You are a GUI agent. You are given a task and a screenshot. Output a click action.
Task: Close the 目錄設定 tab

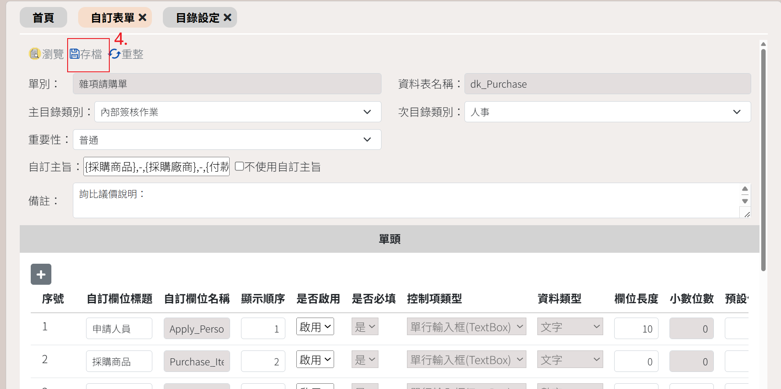(x=227, y=18)
